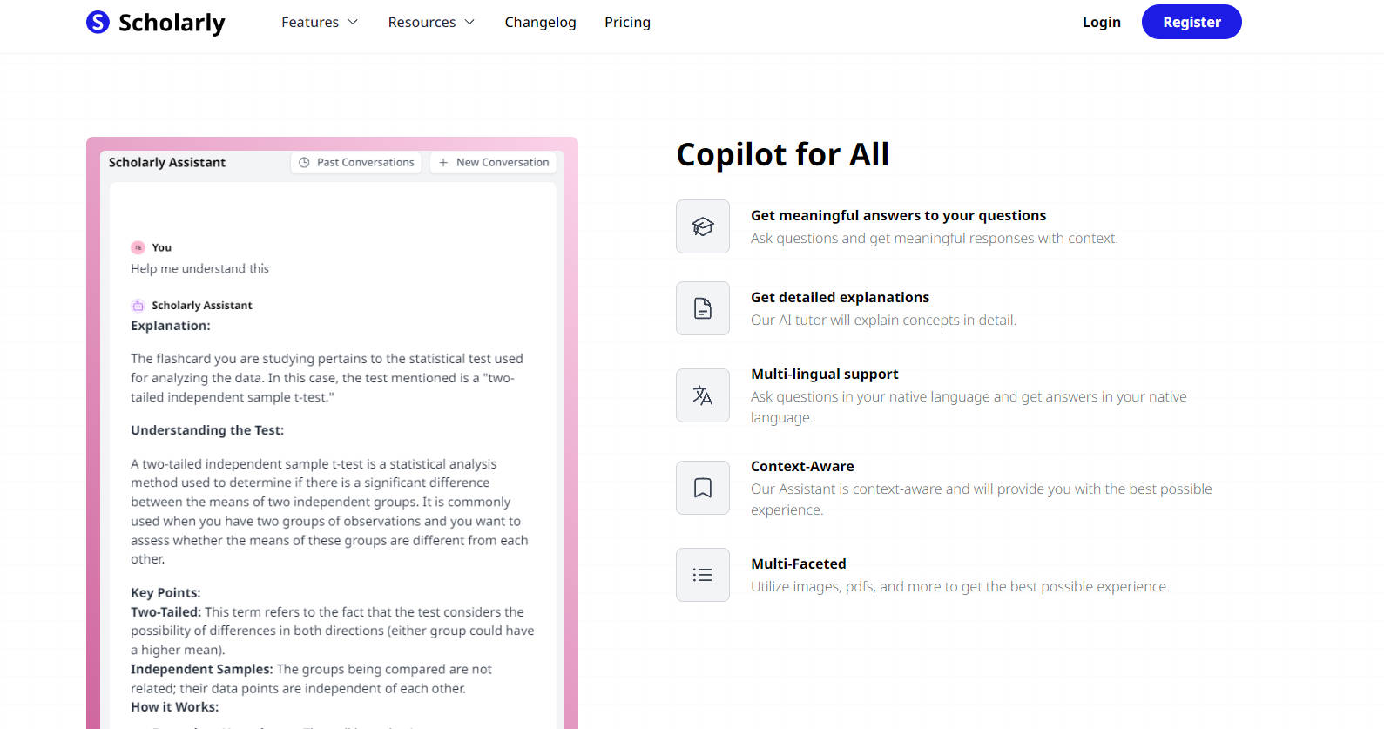Image resolution: width=1384 pixels, height=729 pixels.
Task: Expand the Resources dropdown menu
Action: 431,22
